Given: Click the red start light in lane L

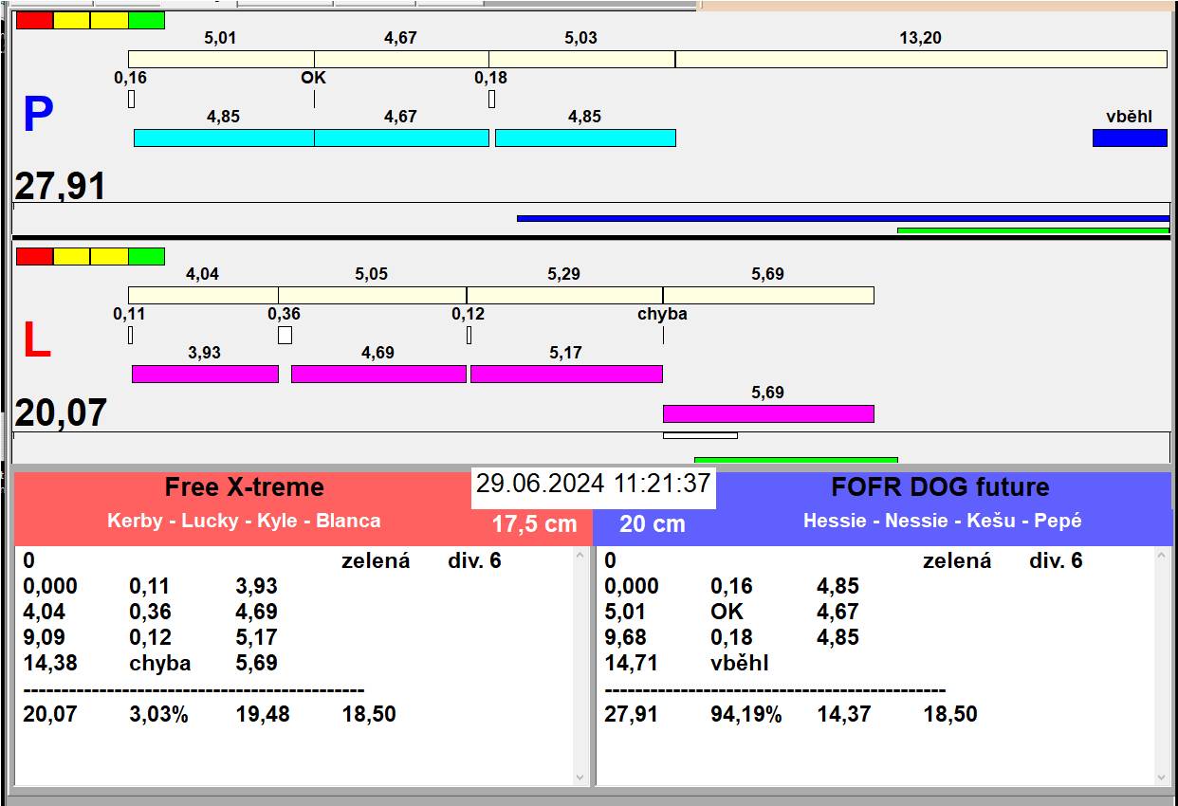Looking at the screenshot, I should 35,256.
